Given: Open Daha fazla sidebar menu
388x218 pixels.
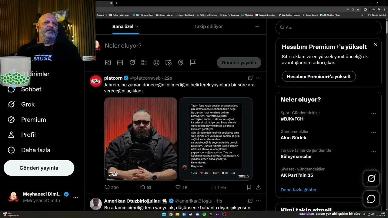Looking at the screenshot, I should click(29, 150).
